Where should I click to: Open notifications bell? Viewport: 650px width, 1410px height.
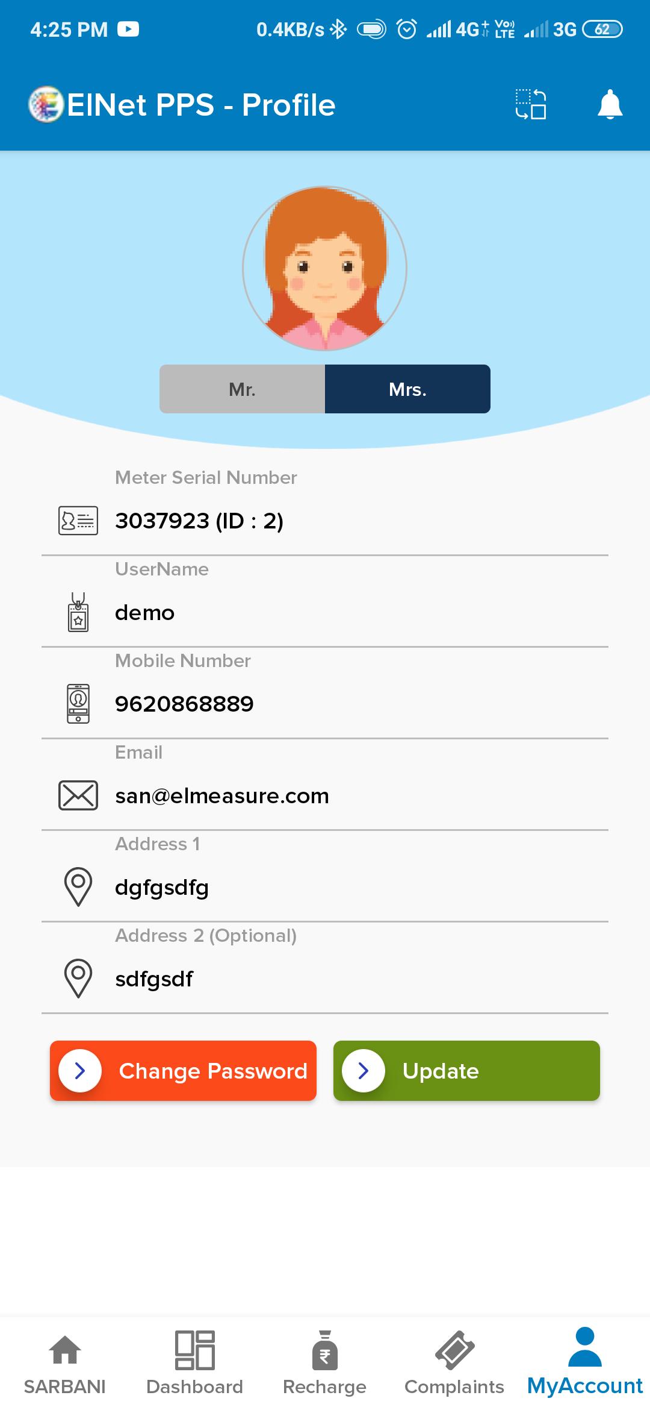coord(610,104)
